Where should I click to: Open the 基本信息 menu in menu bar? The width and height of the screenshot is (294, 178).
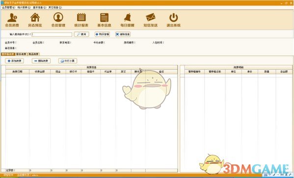point(40,7)
